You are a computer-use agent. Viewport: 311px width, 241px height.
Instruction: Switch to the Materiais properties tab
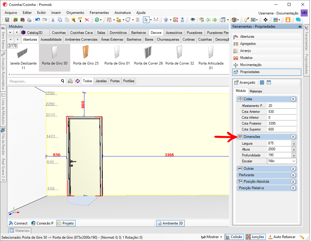pyautogui.click(x=256, y=91)
